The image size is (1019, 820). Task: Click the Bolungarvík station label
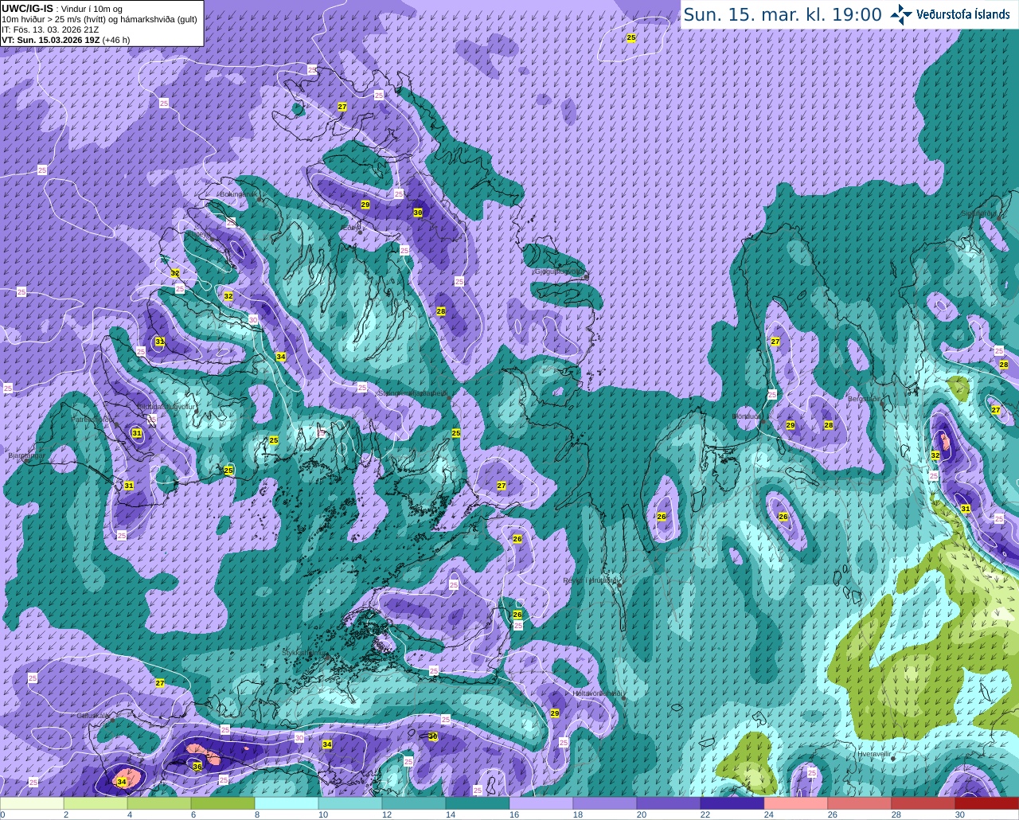click(238, 193)
